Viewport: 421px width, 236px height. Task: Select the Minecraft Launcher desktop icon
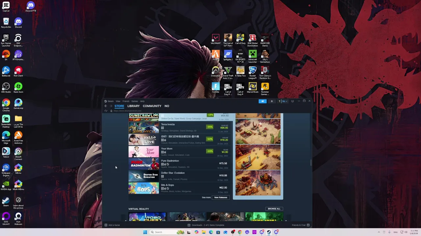click(253, 56)
